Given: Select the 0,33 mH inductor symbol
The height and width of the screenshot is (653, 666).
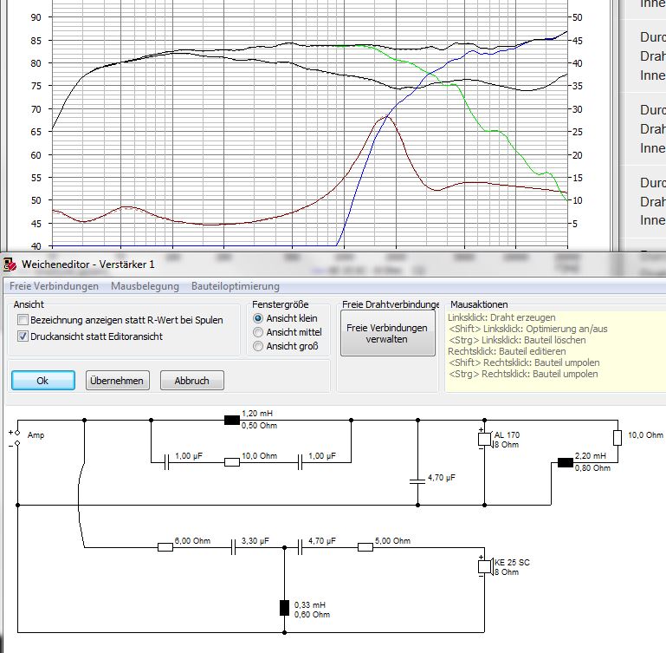Looking at the screenshot, I should tap(285, 608).
